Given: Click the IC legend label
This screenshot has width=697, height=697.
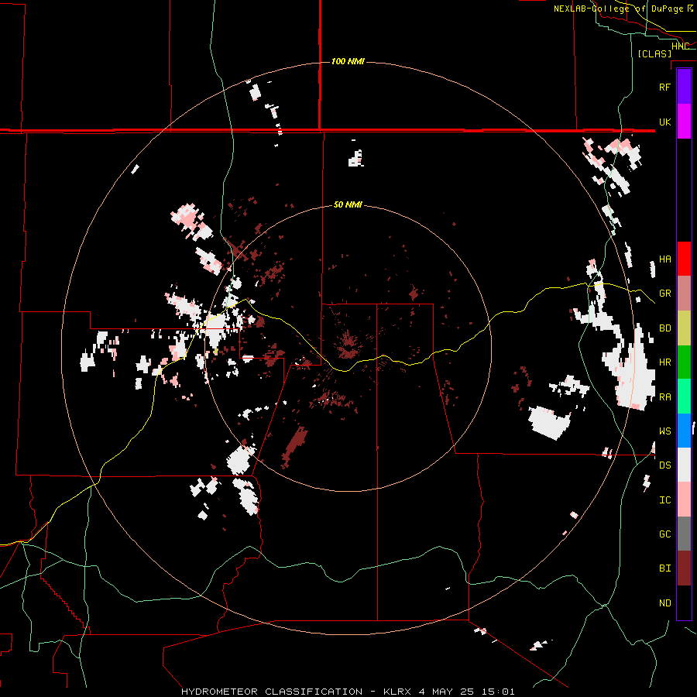Looking at the screenshot, I should (x=664, y=500).
